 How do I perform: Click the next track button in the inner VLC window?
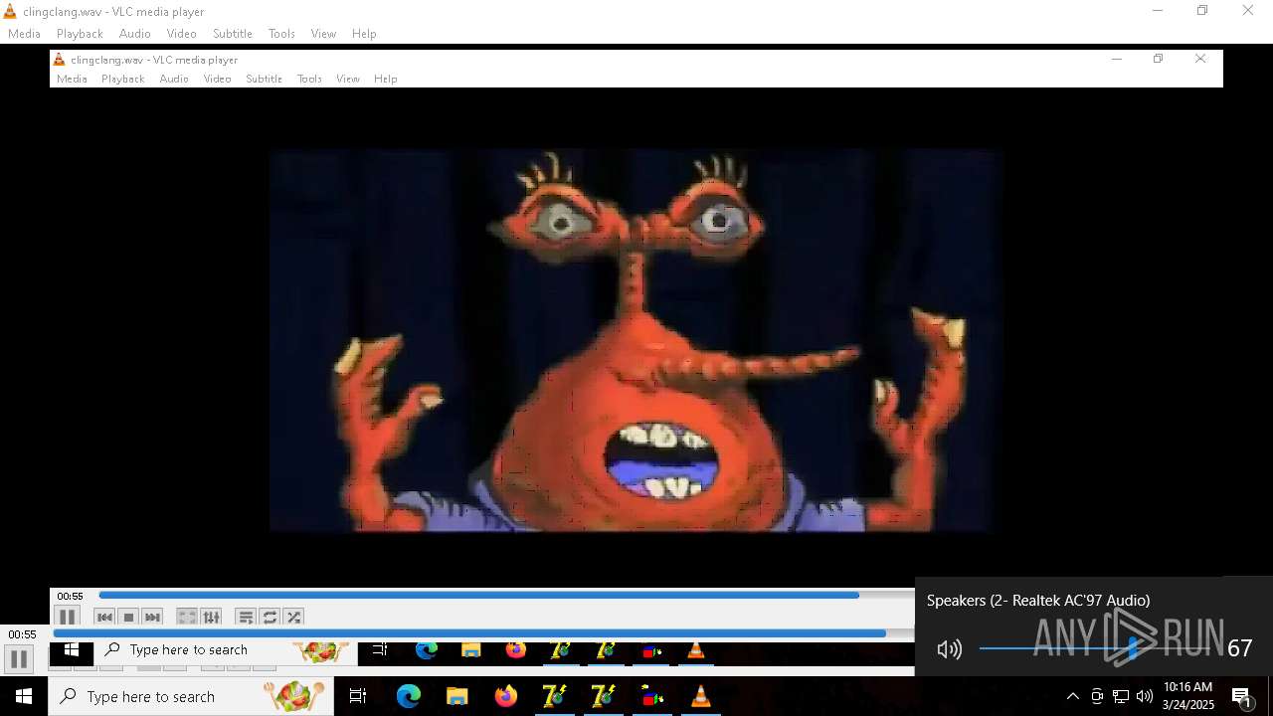(x=152, y=618)
